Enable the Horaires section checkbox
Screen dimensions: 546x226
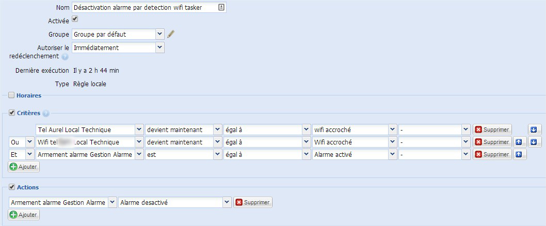point(11,95)
